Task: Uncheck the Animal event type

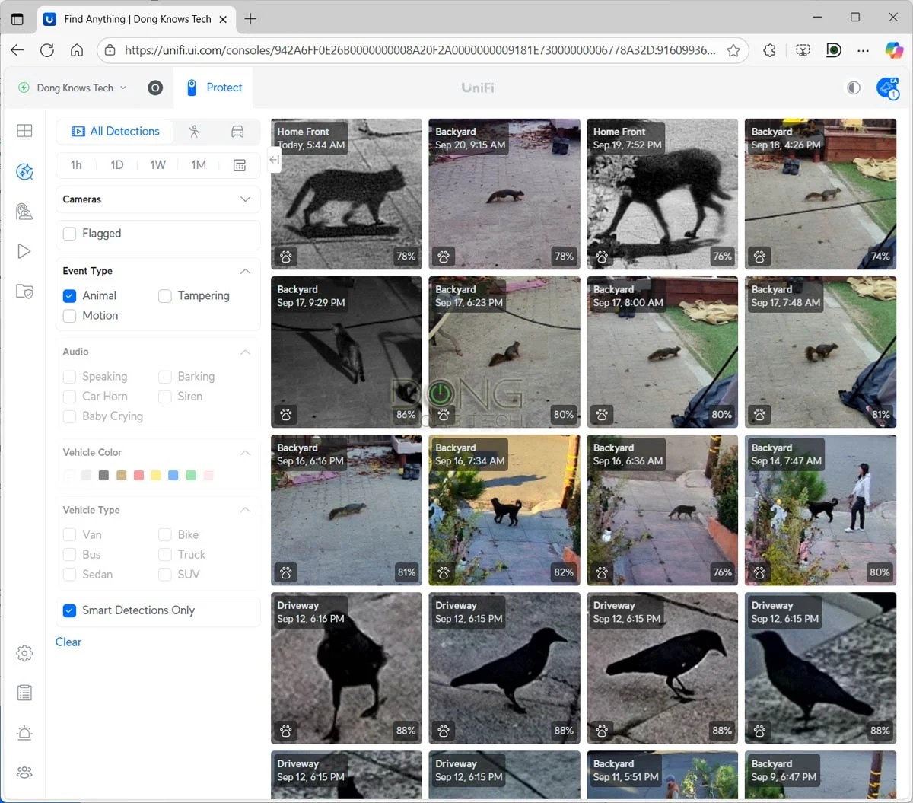Action: coord(69,296)
